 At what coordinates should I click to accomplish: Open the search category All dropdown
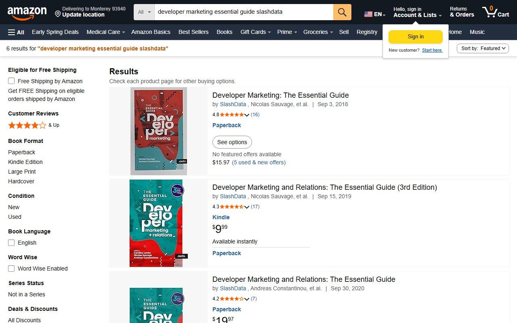(143, 12)
